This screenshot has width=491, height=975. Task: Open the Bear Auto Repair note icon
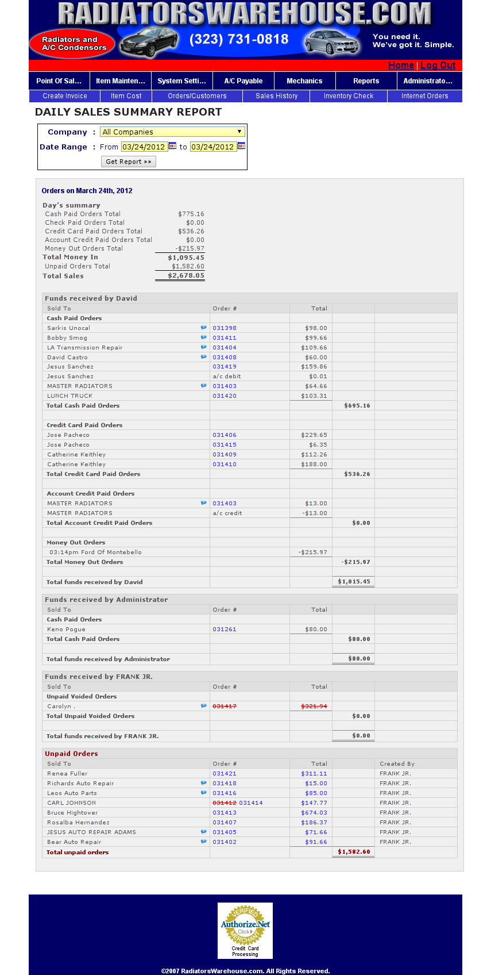pyautogui.click(x=203, y=842)
